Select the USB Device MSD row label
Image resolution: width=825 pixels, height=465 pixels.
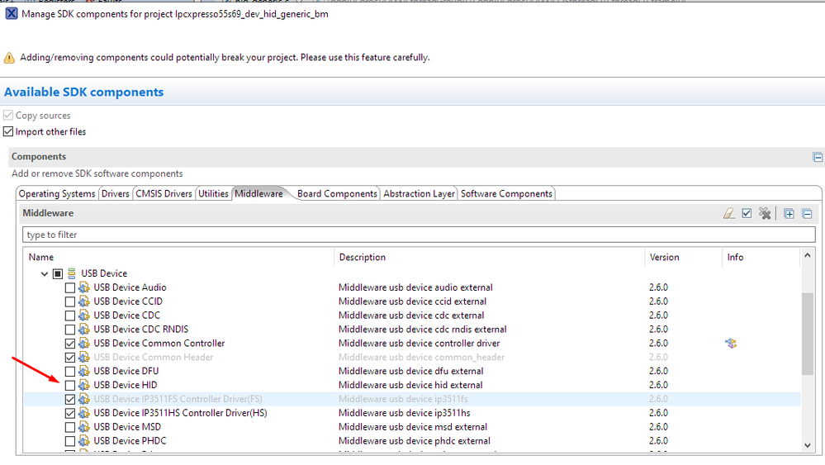127,427
